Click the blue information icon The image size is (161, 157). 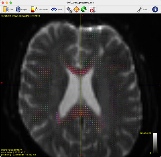(155, 9)
